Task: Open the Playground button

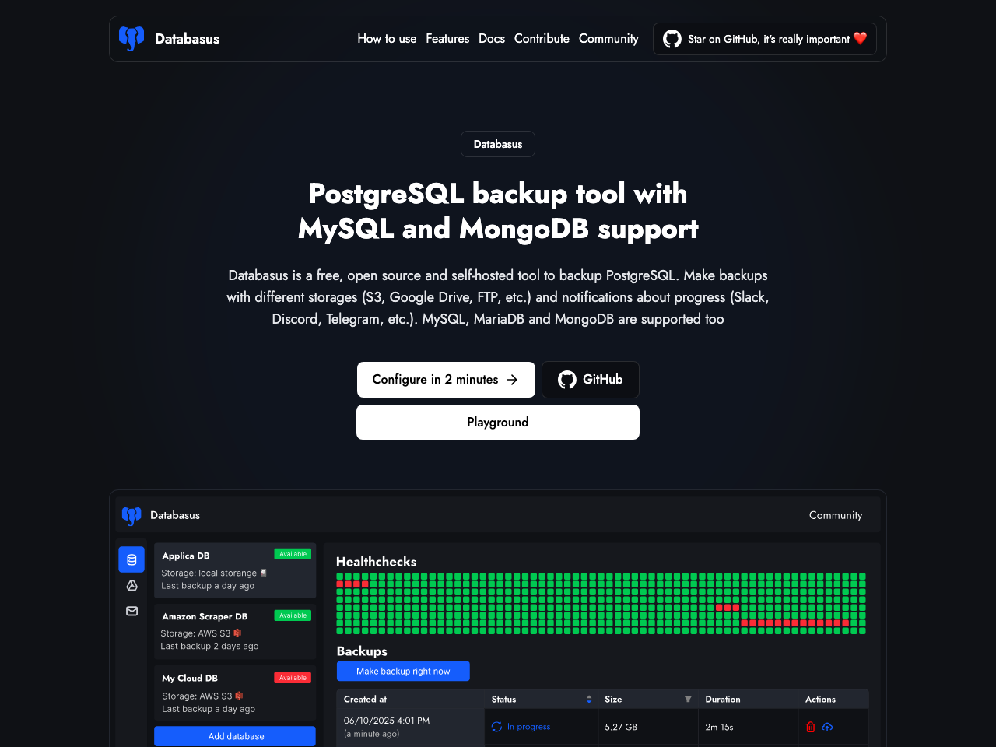Action: tap(498, 423)
